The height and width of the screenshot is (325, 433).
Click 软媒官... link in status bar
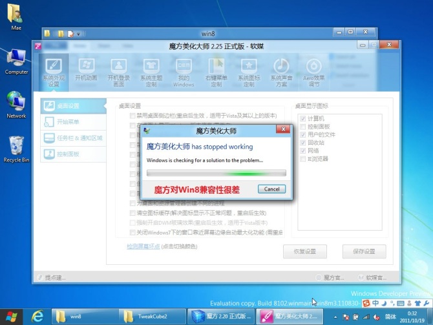click(372, 277)
